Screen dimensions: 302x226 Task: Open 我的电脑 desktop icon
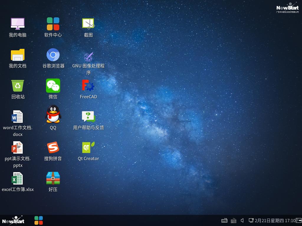point(18,24)
